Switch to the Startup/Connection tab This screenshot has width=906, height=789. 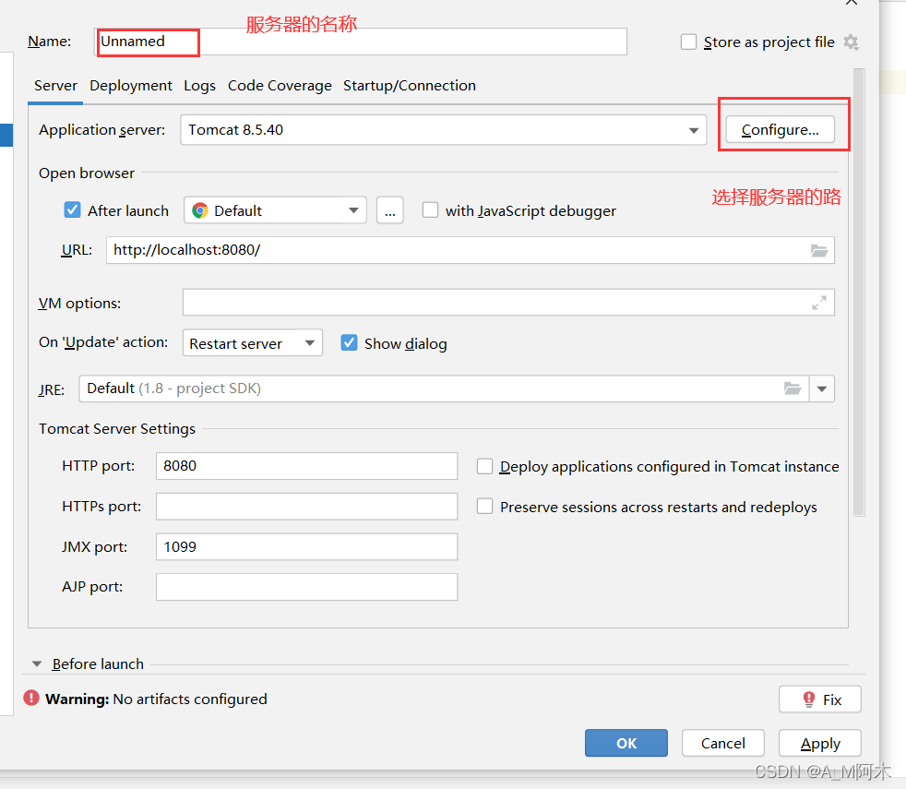(409, 86)
